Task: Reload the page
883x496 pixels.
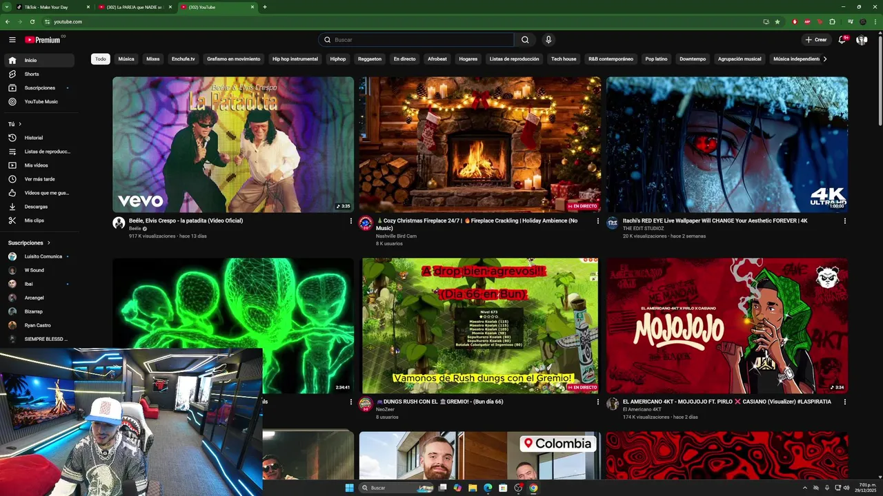Action: (x=32, y=21)
